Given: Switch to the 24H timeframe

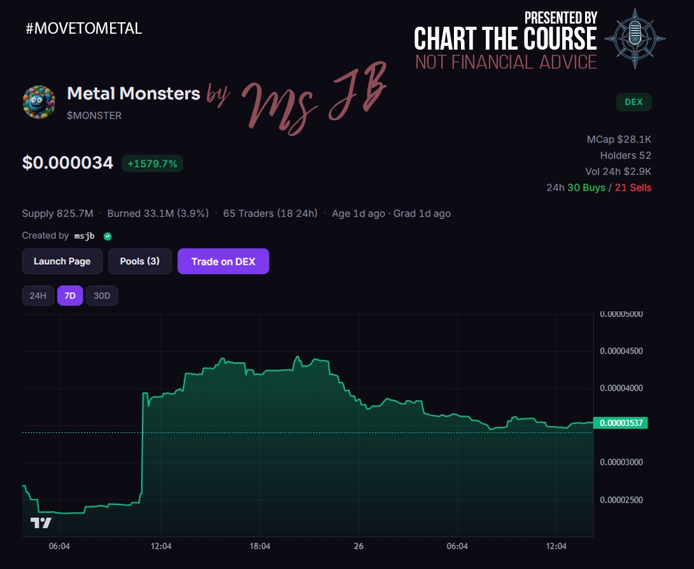Looking at the screenshot, I should pos(38,295).
